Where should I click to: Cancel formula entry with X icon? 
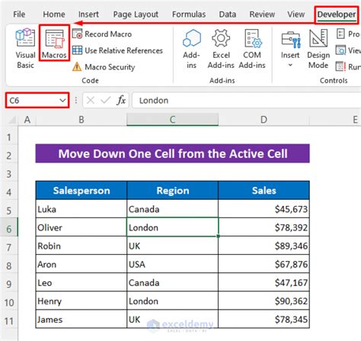pyautogui.click(x=91, y=101)
